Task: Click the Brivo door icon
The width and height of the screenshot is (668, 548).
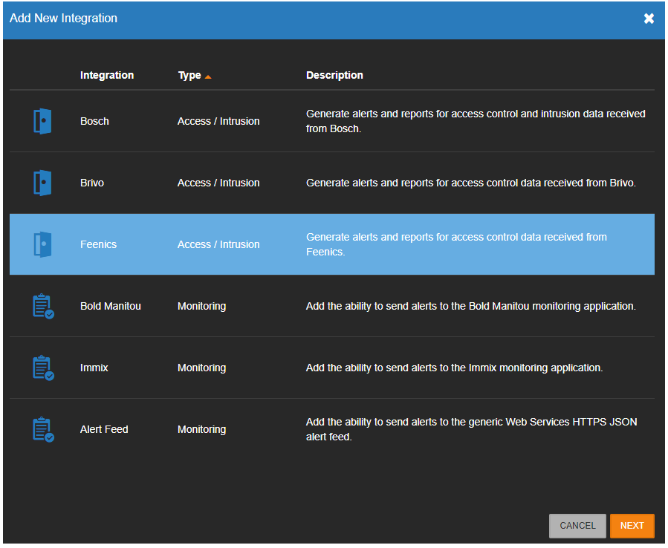Action: click(42, 183)
